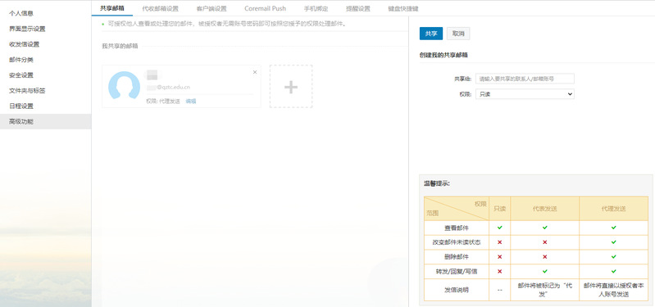Open the 提醒设置 tab

click(358, 8)
